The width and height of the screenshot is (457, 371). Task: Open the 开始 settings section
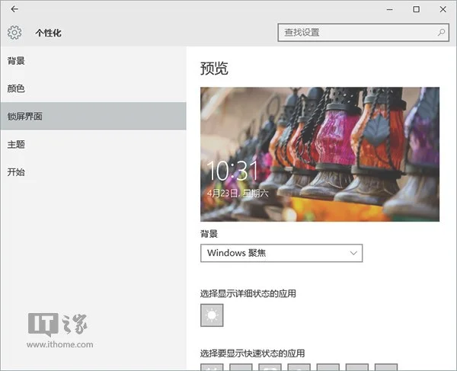point(16,172)
